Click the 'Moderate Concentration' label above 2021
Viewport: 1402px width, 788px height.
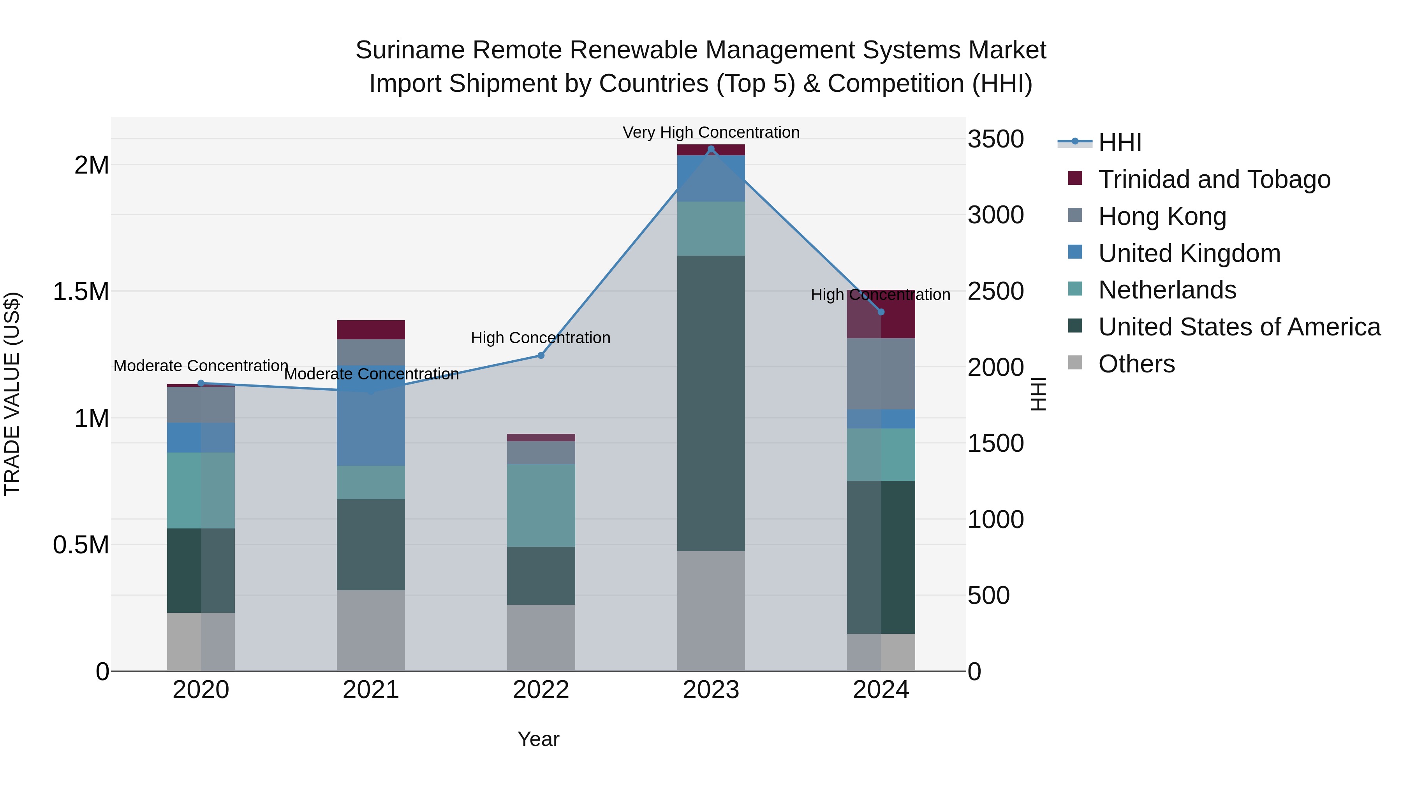click(372, 374)
